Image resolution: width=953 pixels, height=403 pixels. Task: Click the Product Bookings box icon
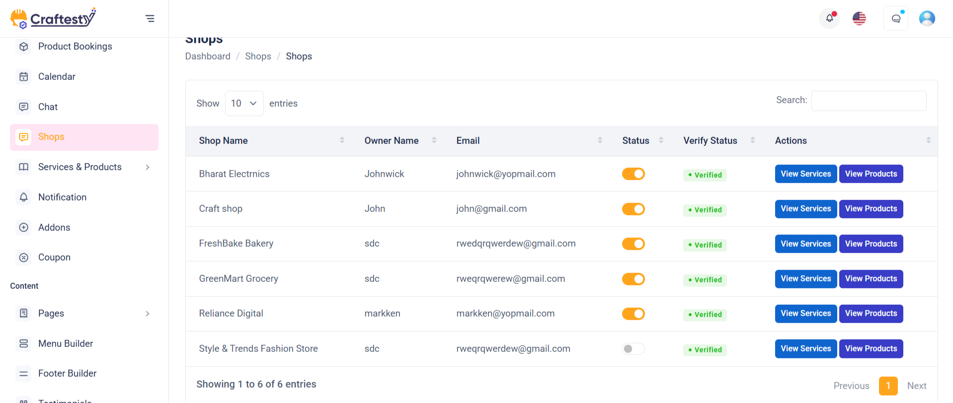tap(23, 47)
